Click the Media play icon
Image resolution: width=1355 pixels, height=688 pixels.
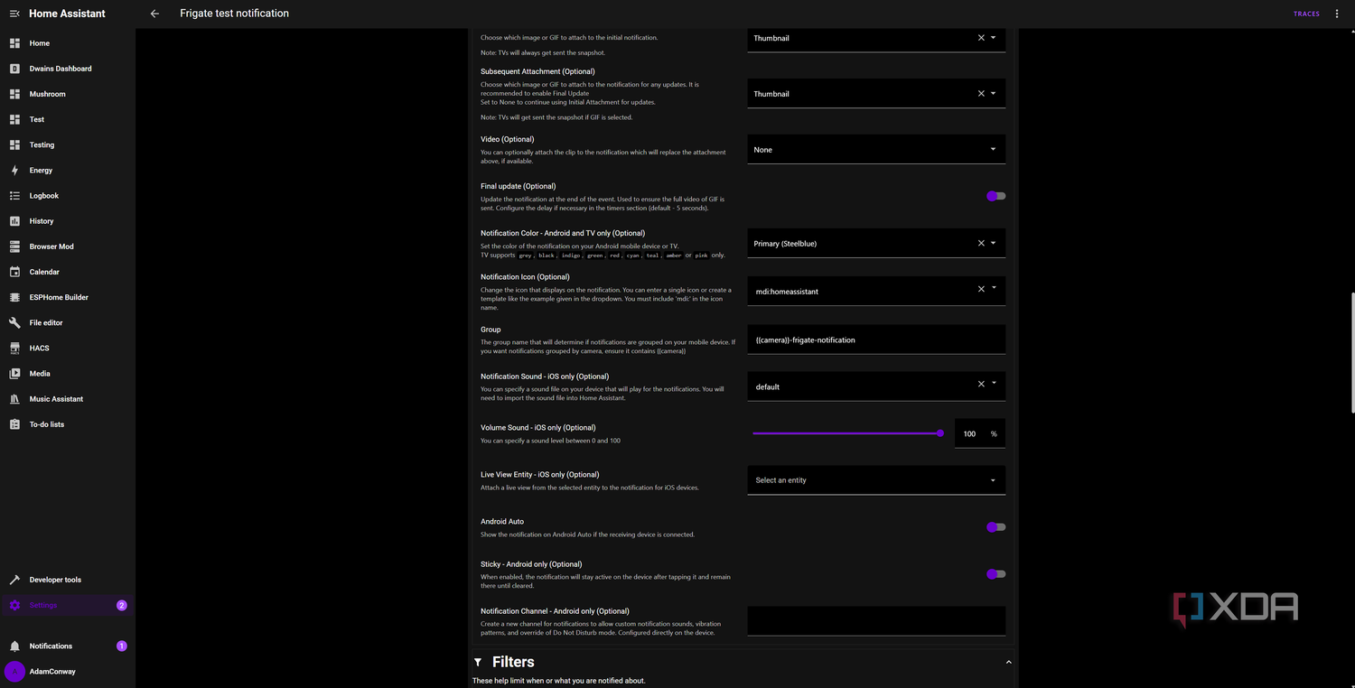point(14,373)
